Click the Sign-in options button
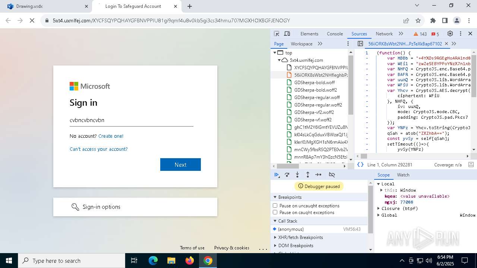Screen dimensions: 477x268 click(x=135, y=207)
